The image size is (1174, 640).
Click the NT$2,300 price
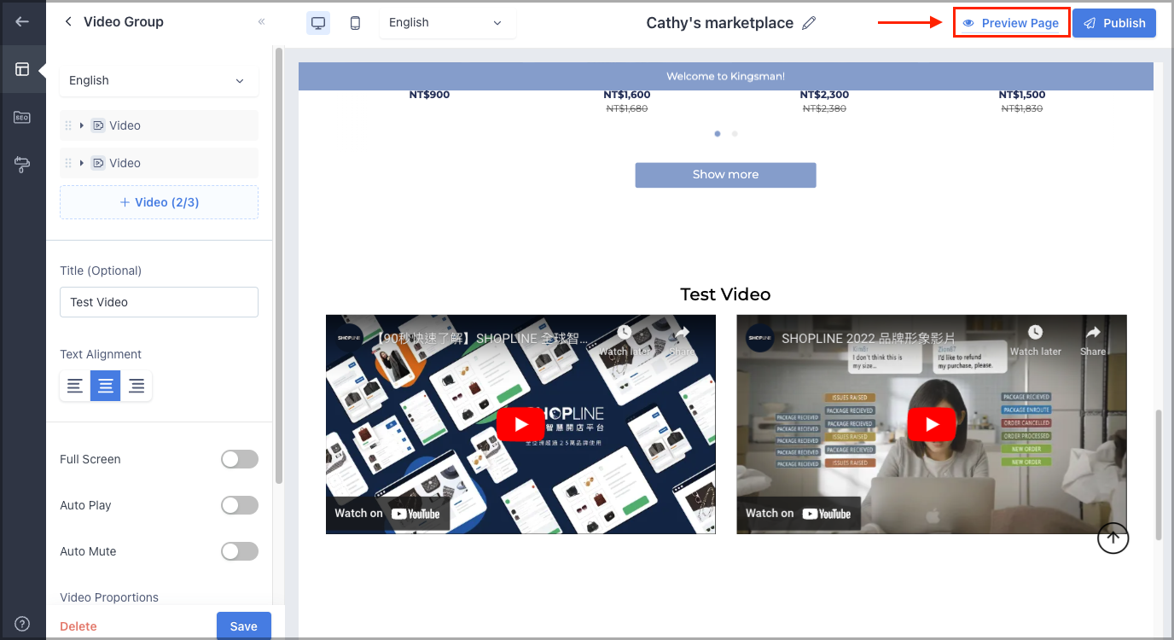(x=824, y=95)
